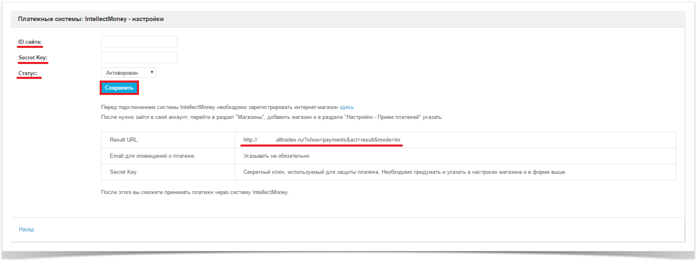Click the Статус field label
The width and height of the screenshot is (700, 263).
pos(28,73)
